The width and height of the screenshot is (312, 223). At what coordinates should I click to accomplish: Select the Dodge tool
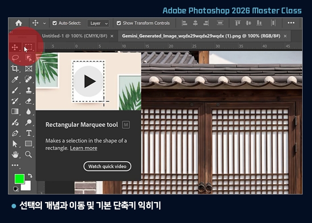pyautogui.click(x=29, y=122)
